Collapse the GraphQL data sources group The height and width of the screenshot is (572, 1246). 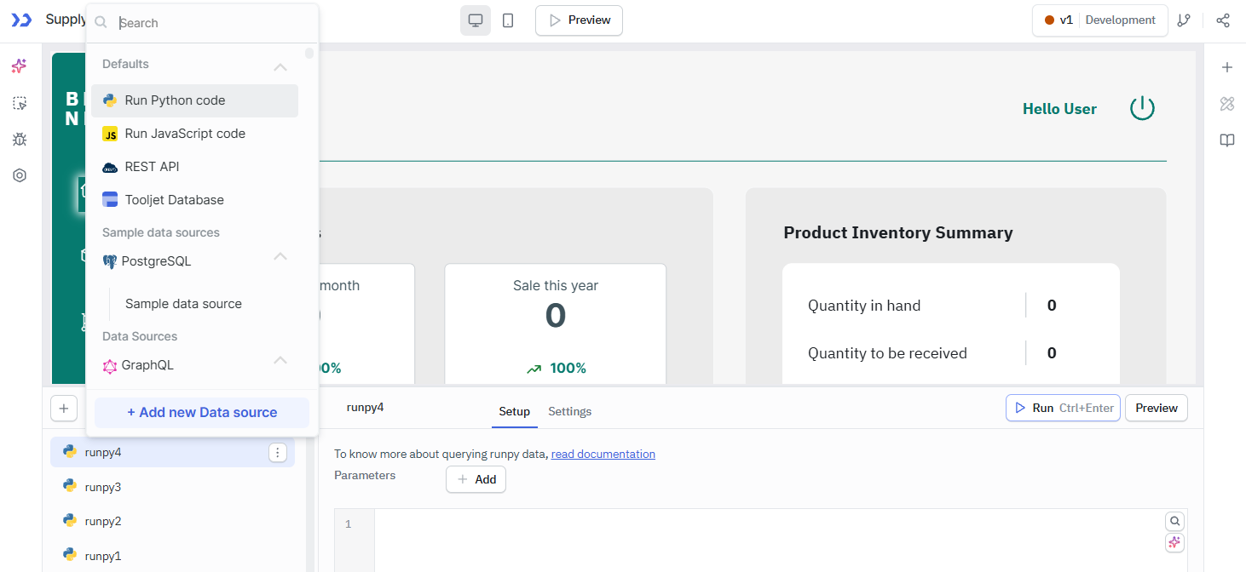[280, 360]
